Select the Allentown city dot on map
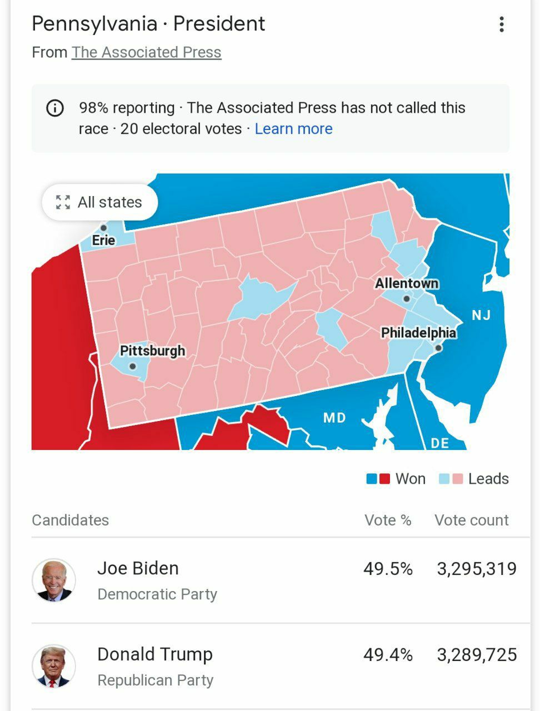 click(x=406, y=299)
